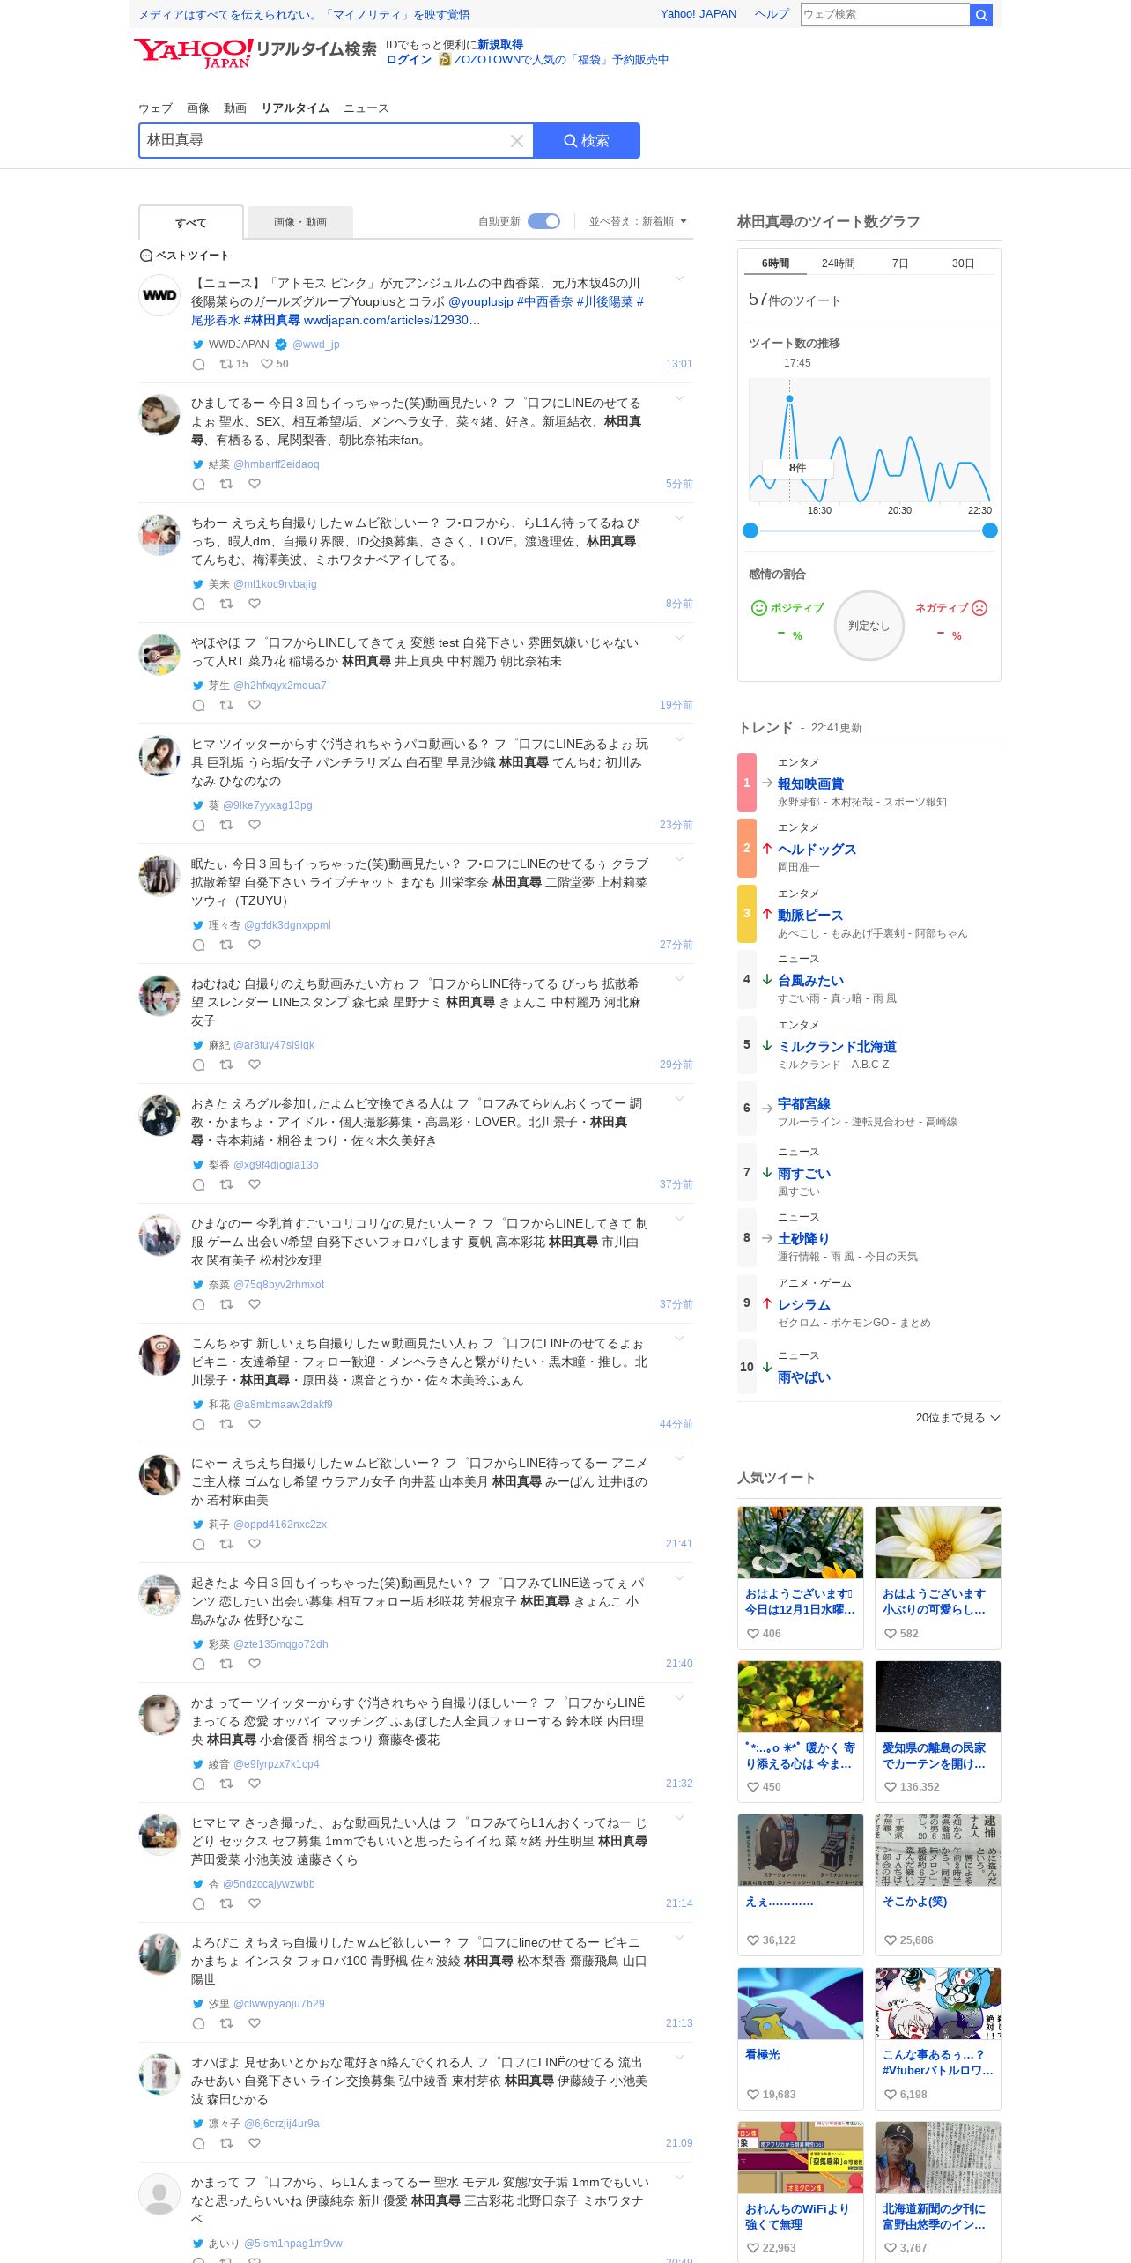Open the avatar of user 結菜
1131x2263 pixels.
[x=159, y=415]
